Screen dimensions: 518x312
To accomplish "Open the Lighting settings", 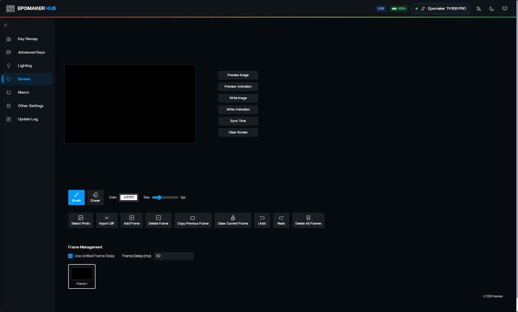I will (x=27, y=66).
